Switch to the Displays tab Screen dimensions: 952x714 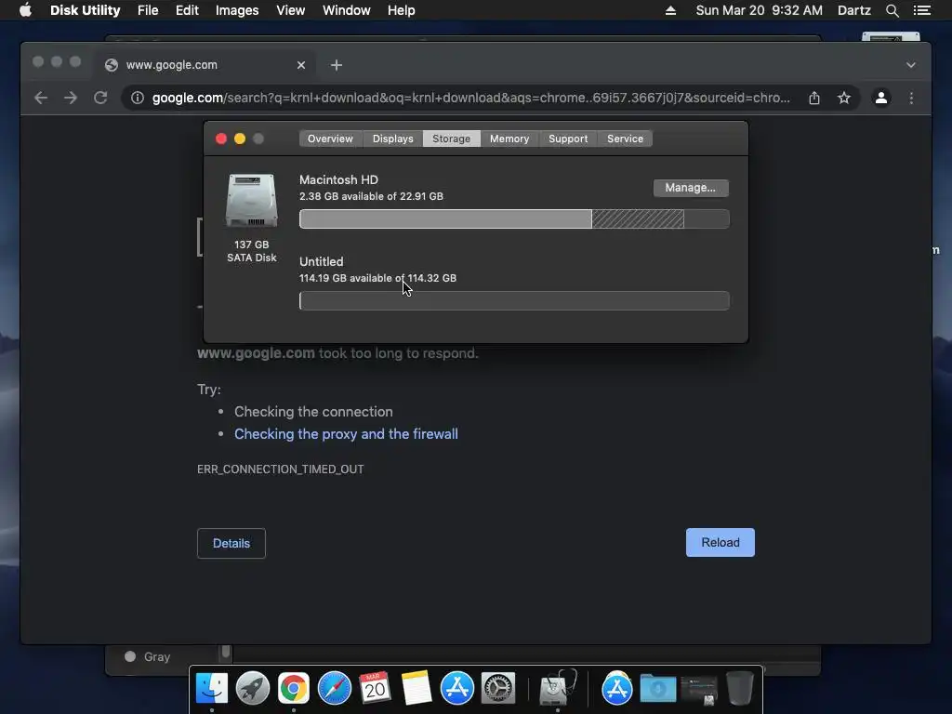[393, 139]
